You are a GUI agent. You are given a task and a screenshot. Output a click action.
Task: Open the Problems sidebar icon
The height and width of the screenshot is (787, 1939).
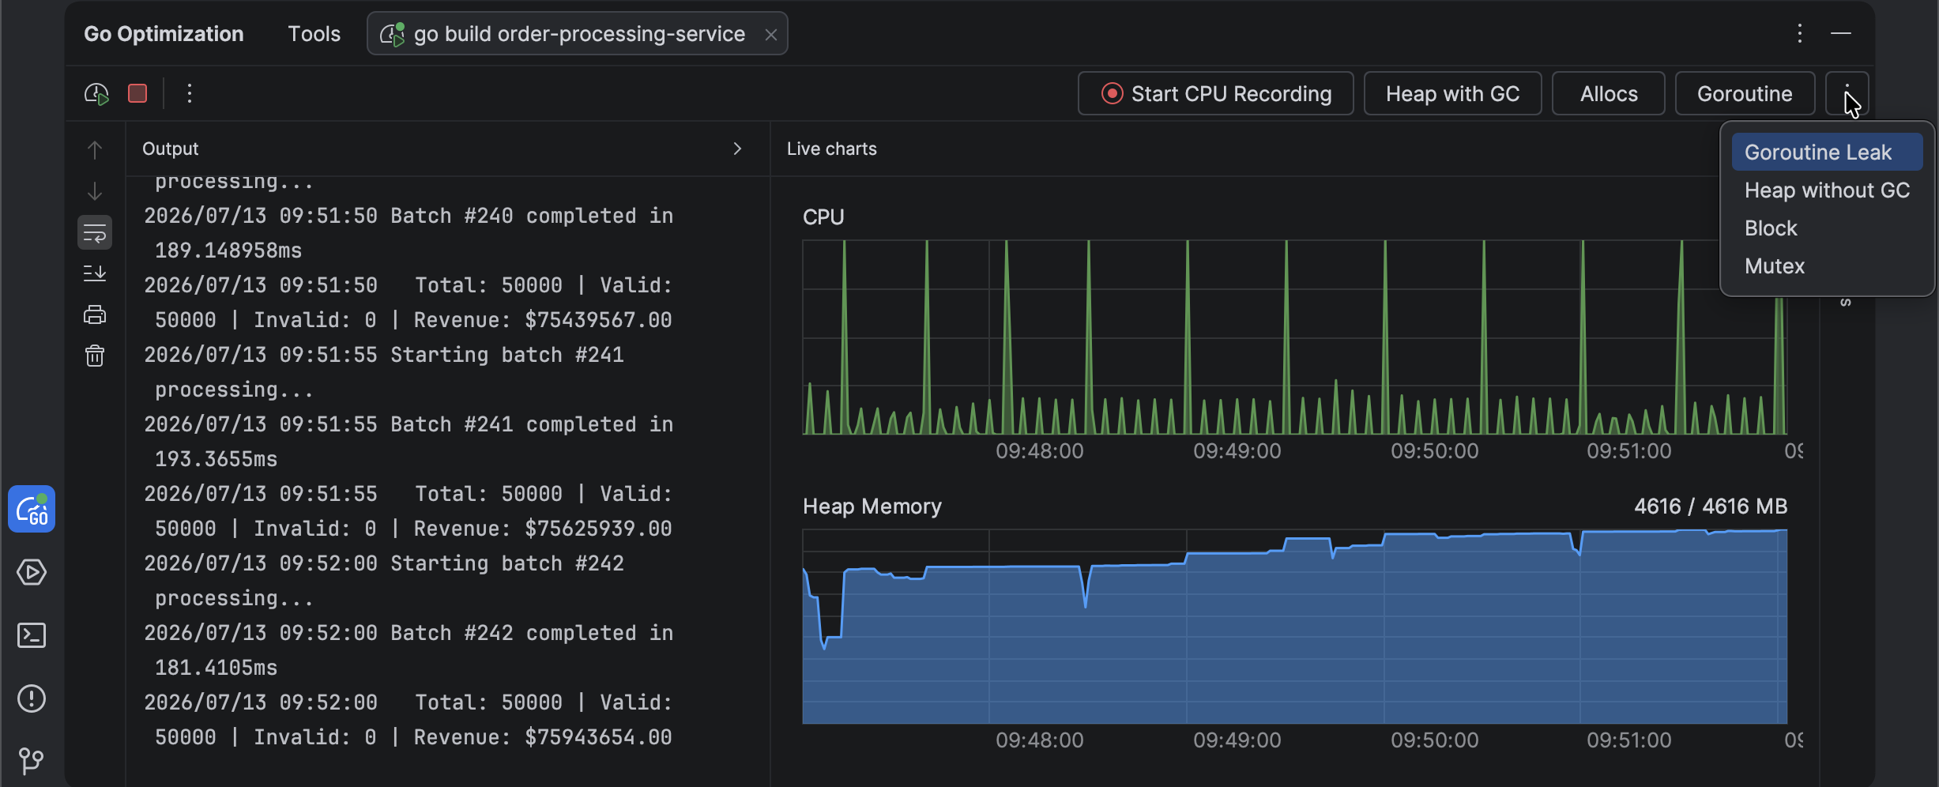click(x=32, y=699)
